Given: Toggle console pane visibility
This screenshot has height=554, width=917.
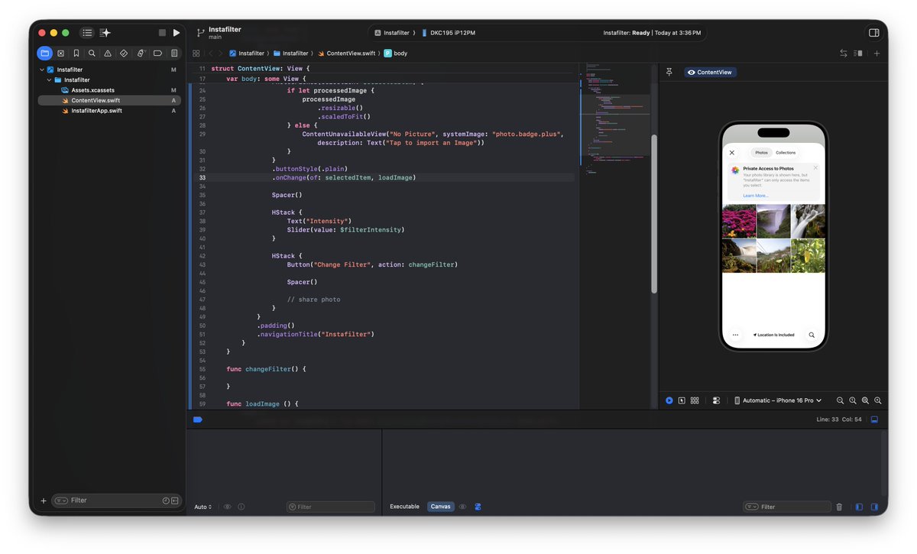Looking at the screenshot, I should pyautogui.click(x=874, y=507).
